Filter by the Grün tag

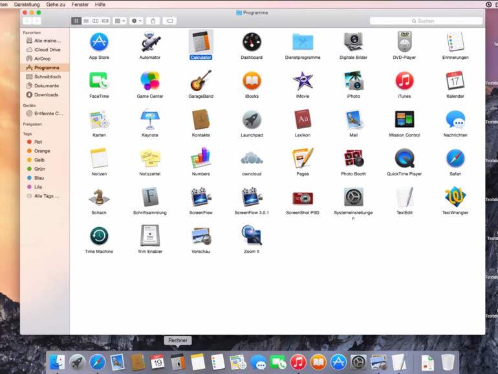[x=45, y=169]
